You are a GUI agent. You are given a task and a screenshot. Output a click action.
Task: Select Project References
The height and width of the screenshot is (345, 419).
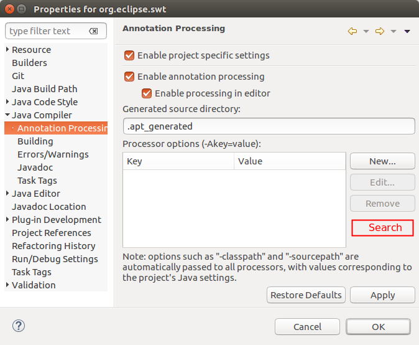pos(52,233)
